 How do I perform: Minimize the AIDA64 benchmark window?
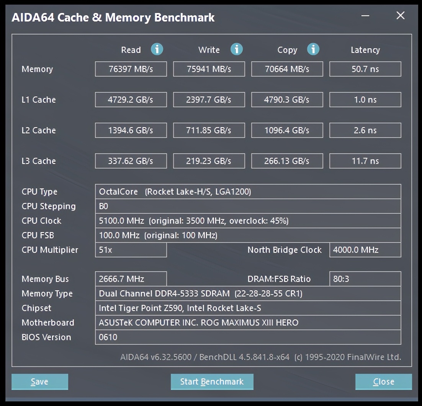(366, 16)
